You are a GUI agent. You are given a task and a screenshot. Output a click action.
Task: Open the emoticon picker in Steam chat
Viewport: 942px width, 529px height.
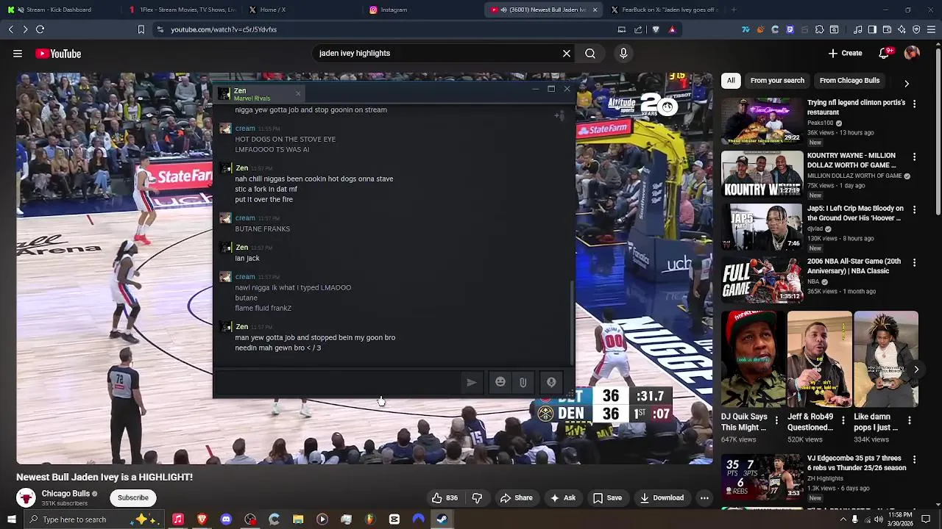tap(500, 382)
